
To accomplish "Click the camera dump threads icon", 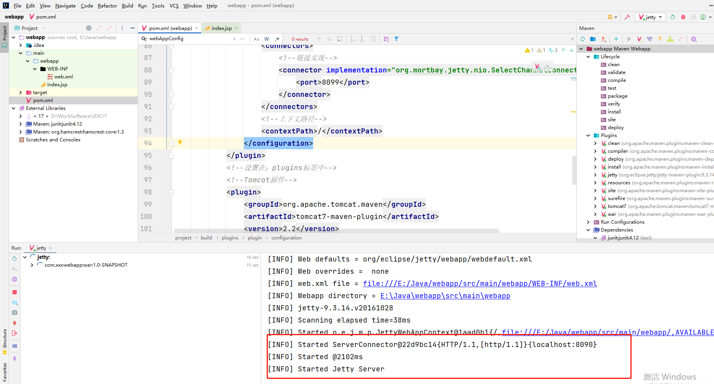I will pos(15,313).
